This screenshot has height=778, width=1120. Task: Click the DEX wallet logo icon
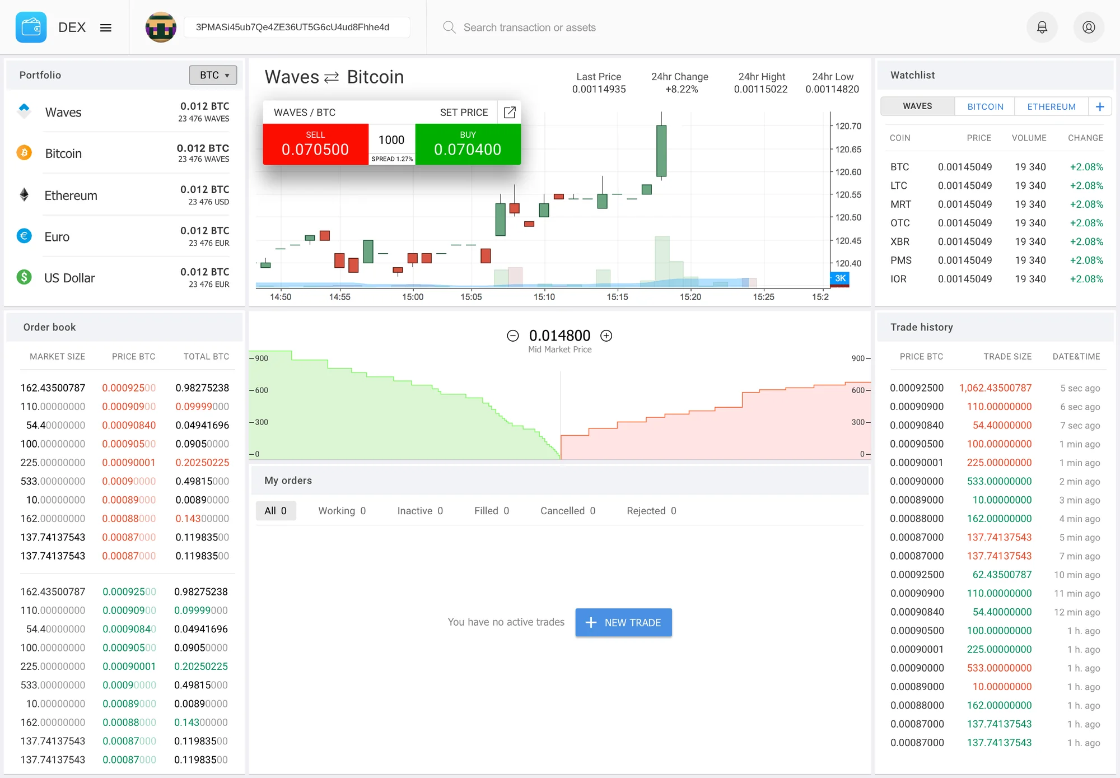point(31,27)
